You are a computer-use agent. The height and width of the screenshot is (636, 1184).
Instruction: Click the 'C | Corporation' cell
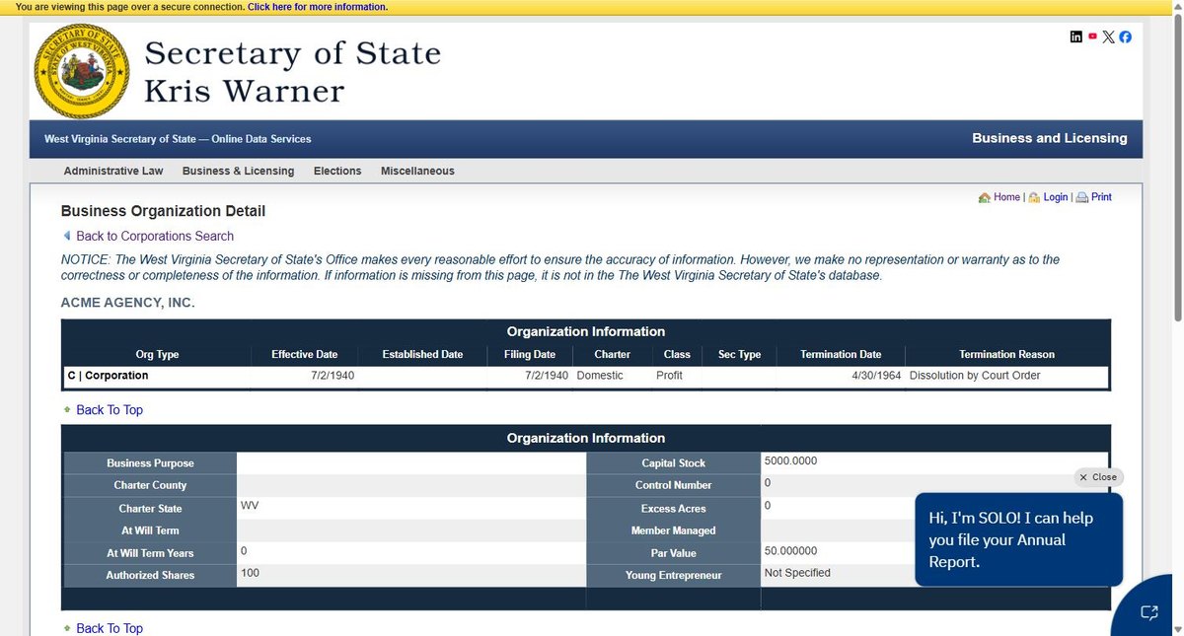(x=108, y=376)
